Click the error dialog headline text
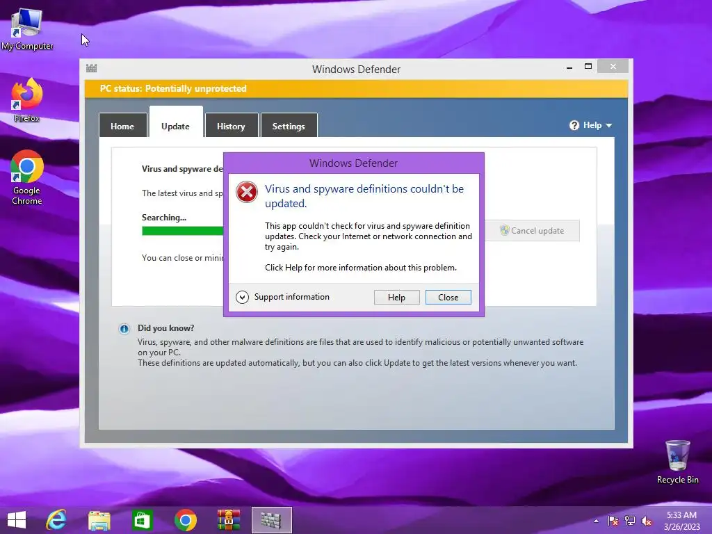This screenshot has width=712, height=534. [364, 196]
